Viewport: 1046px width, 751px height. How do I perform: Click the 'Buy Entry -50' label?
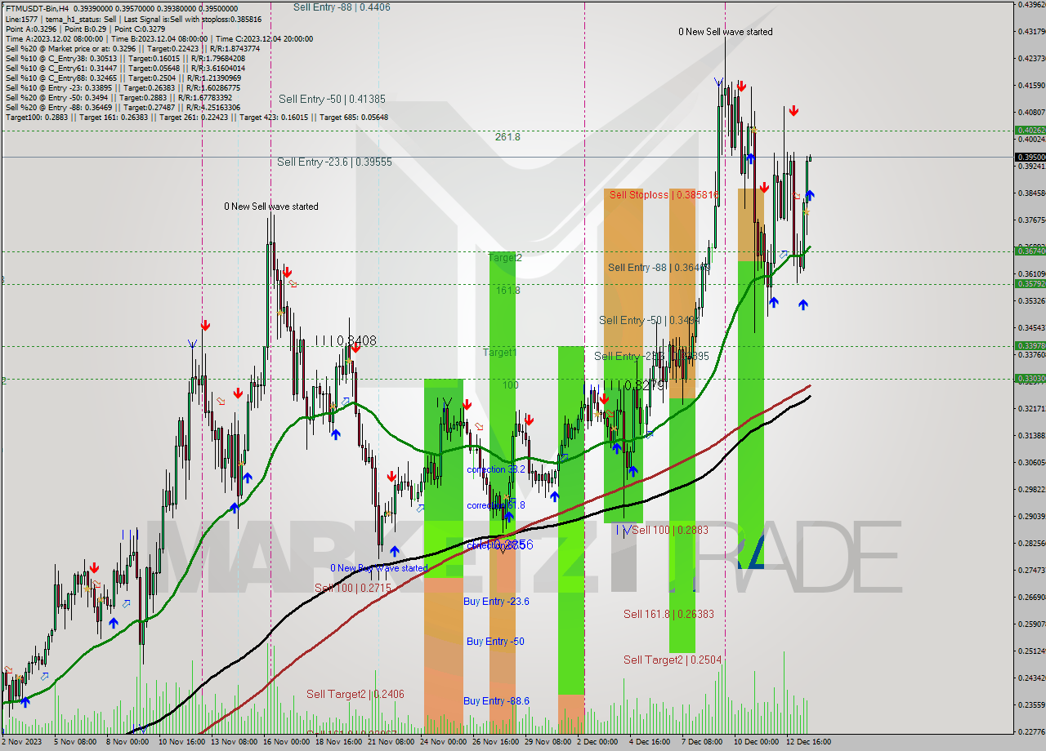click(x=495, y=641)
